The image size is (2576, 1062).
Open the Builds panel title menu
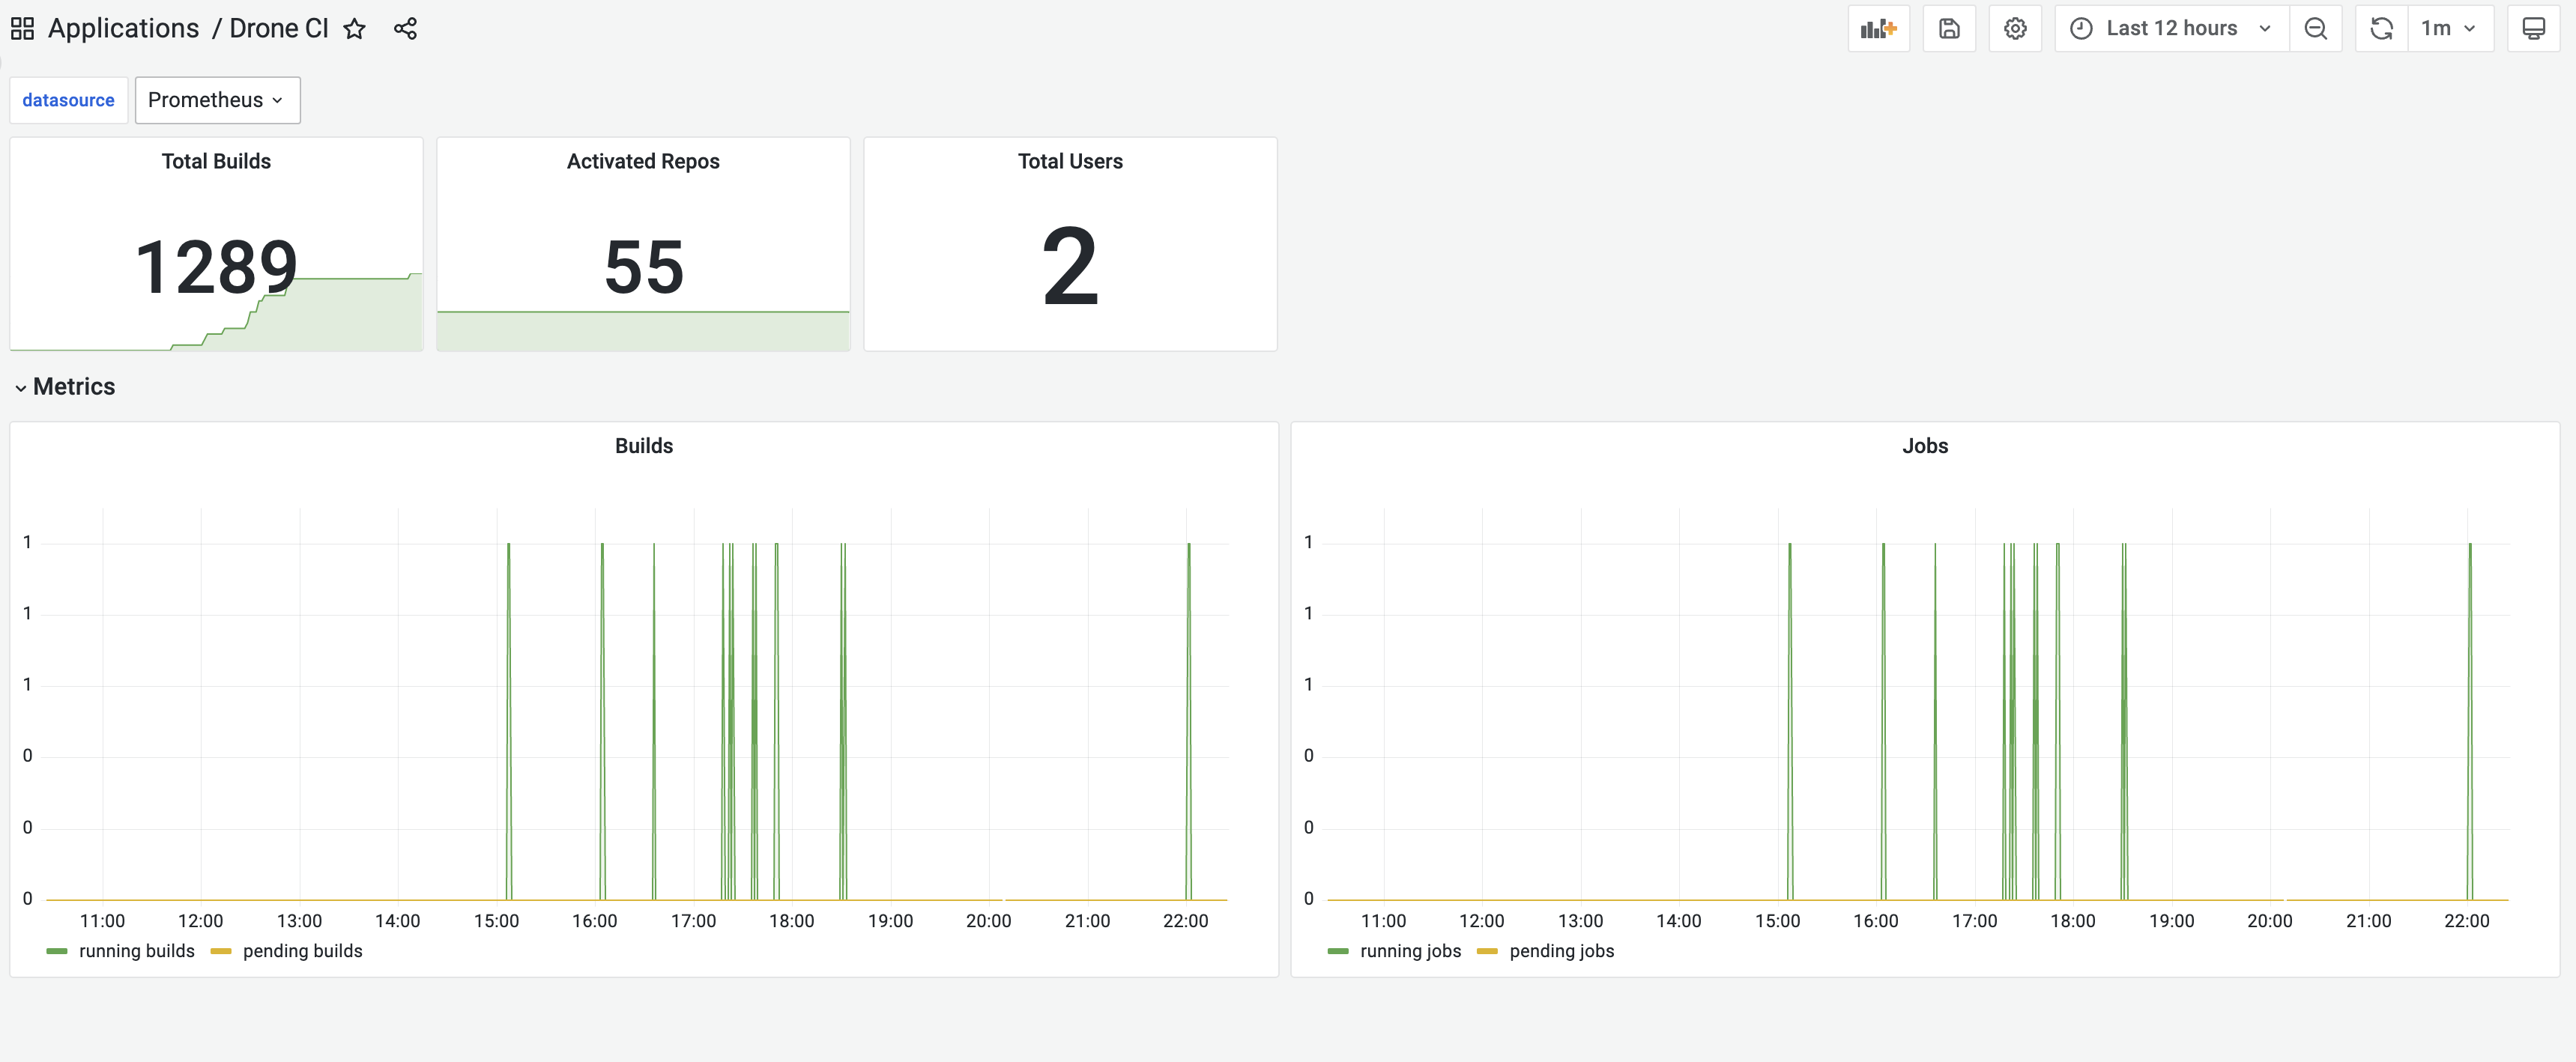644,446
